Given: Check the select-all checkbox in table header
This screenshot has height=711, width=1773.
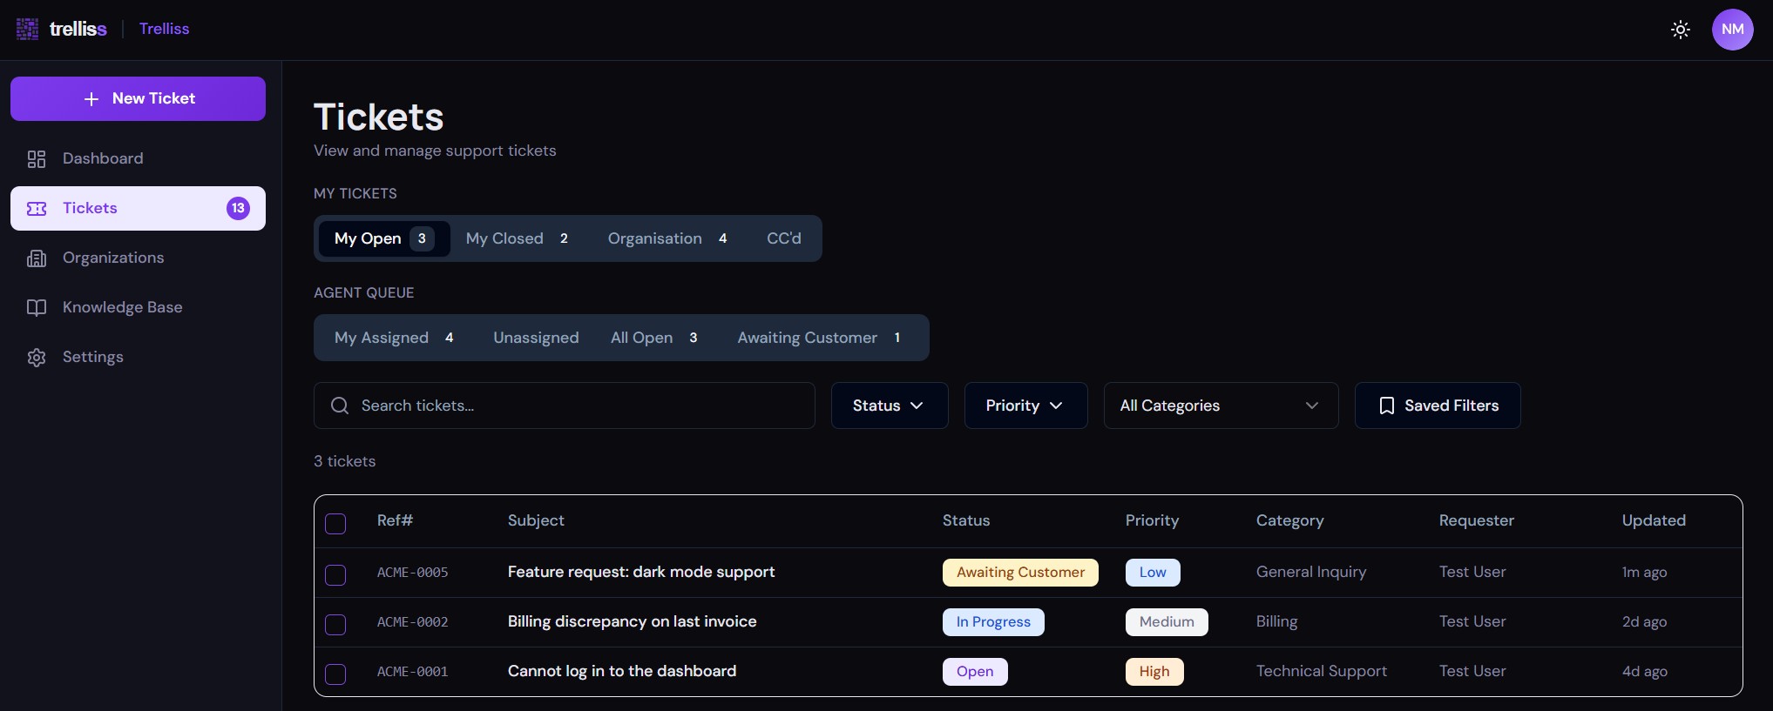Looking at the screenshot, I should [x=335, y=524].
